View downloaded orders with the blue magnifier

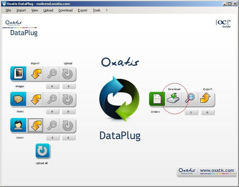190,99
